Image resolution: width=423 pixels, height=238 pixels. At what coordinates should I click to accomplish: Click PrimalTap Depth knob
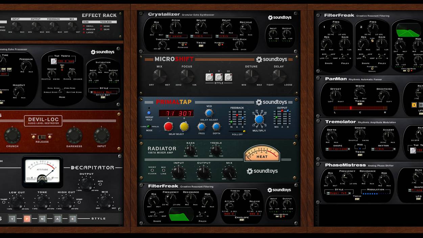216,127
